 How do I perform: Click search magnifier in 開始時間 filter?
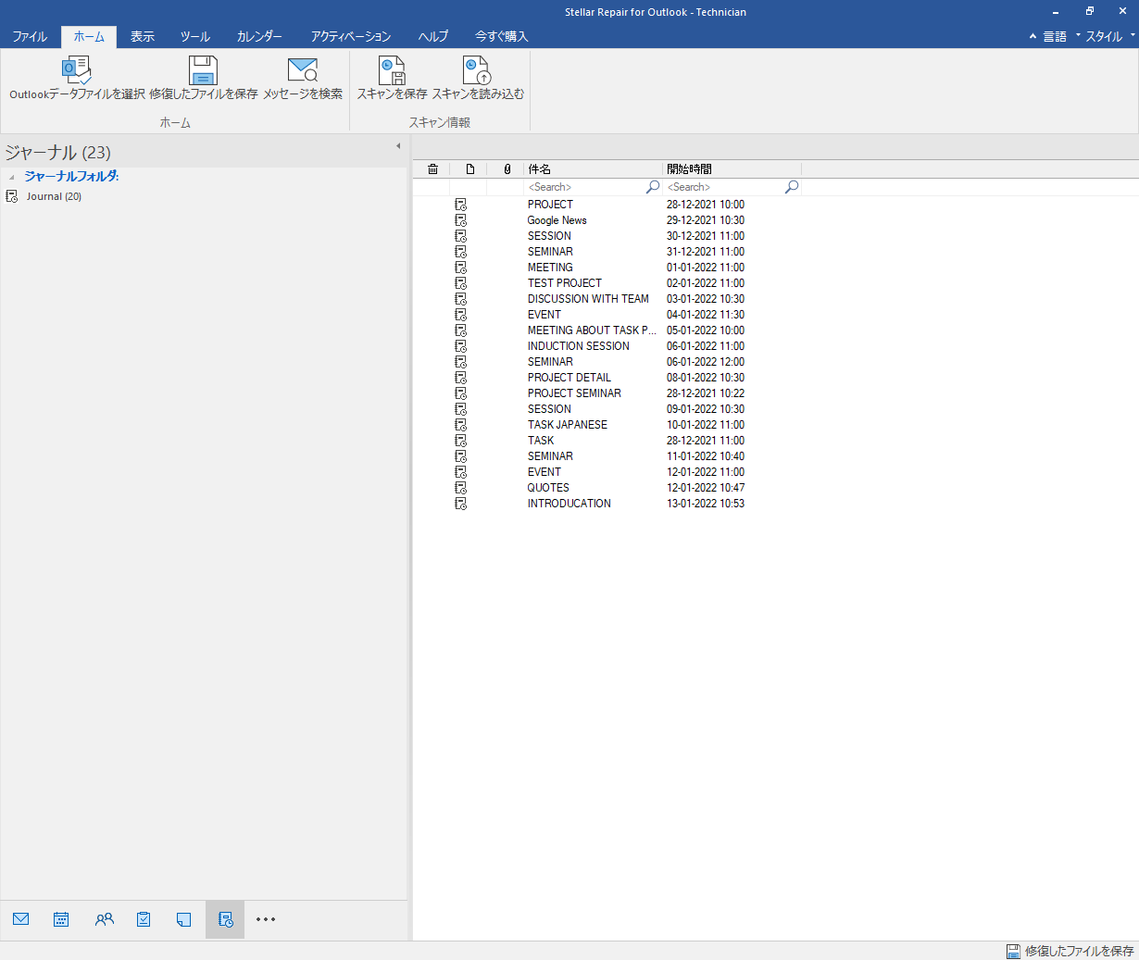[x=792, y=187]
